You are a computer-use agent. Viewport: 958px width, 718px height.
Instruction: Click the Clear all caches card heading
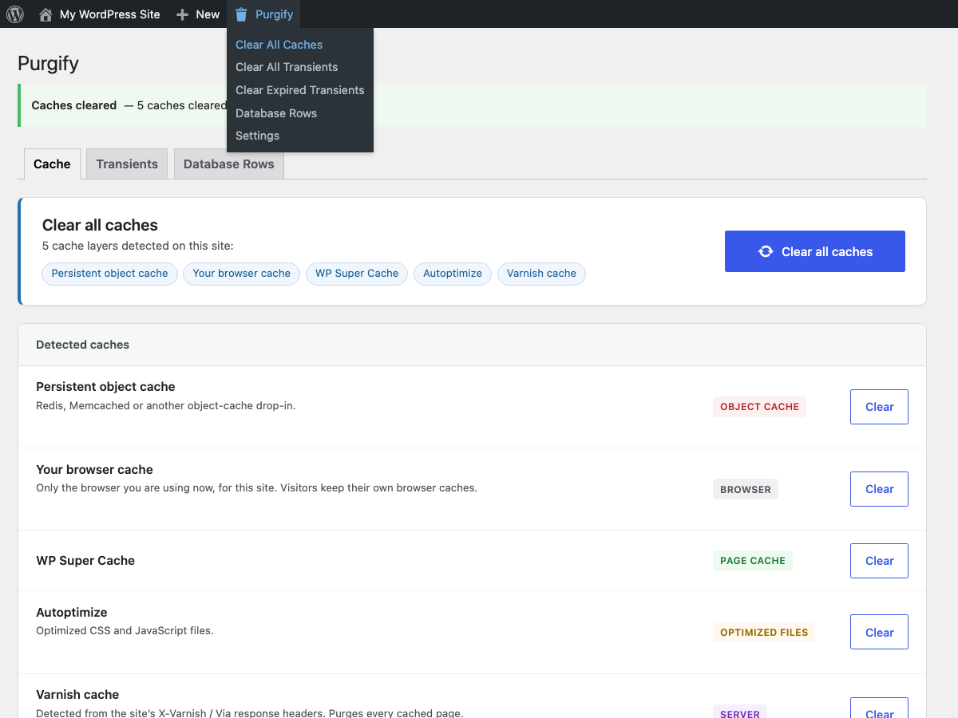tap(100, 225)
